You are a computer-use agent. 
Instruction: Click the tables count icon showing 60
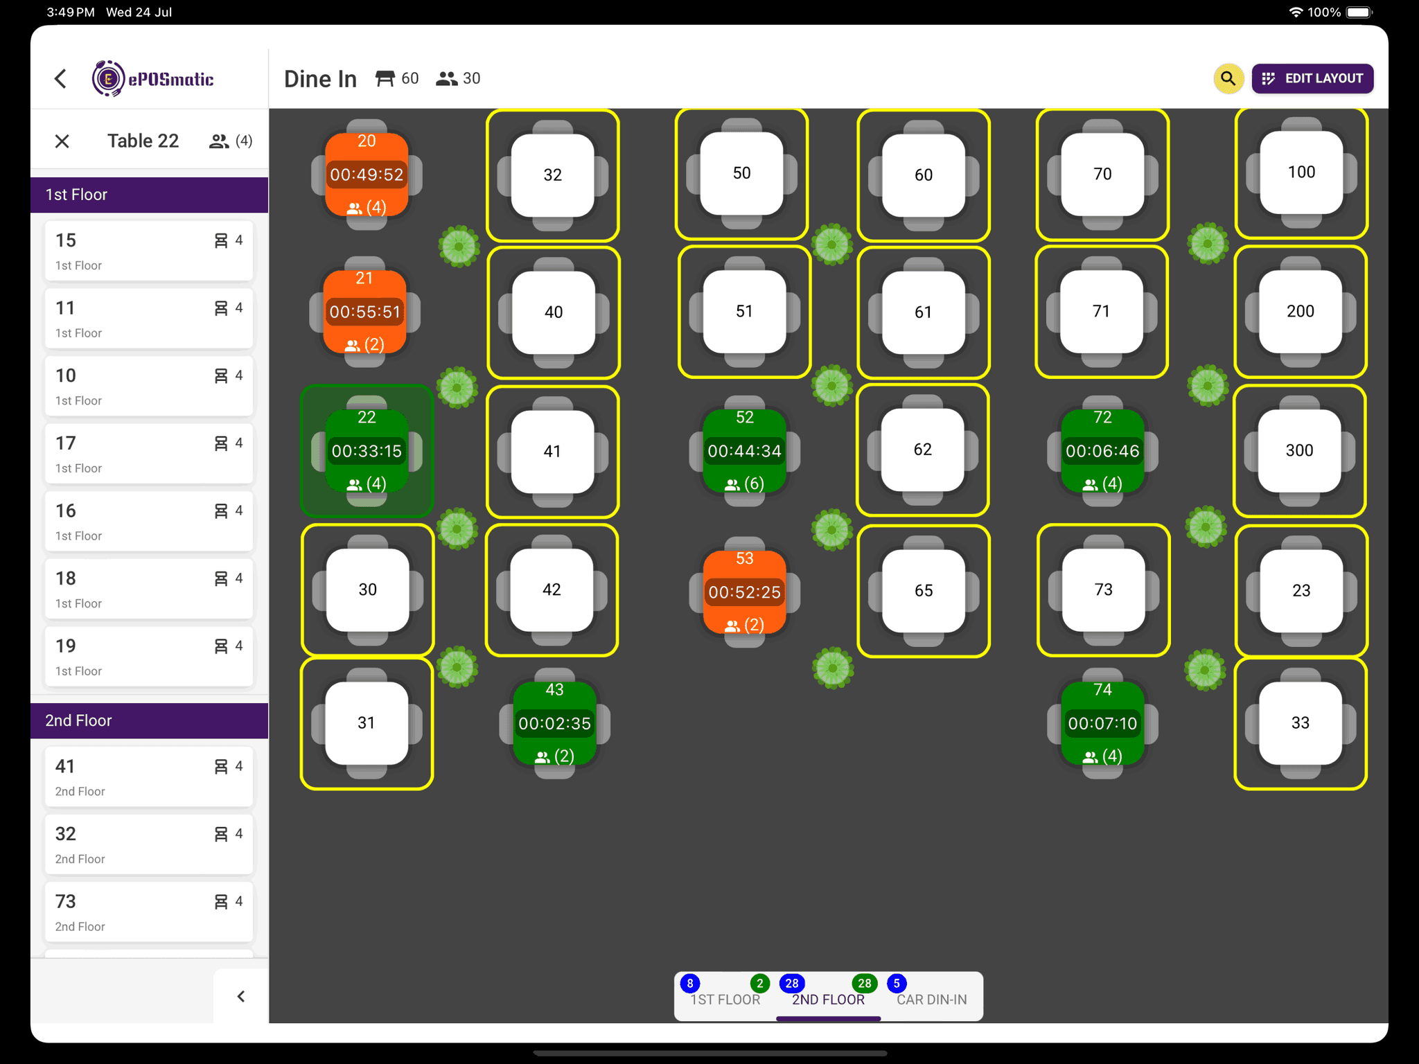point(385,78)
